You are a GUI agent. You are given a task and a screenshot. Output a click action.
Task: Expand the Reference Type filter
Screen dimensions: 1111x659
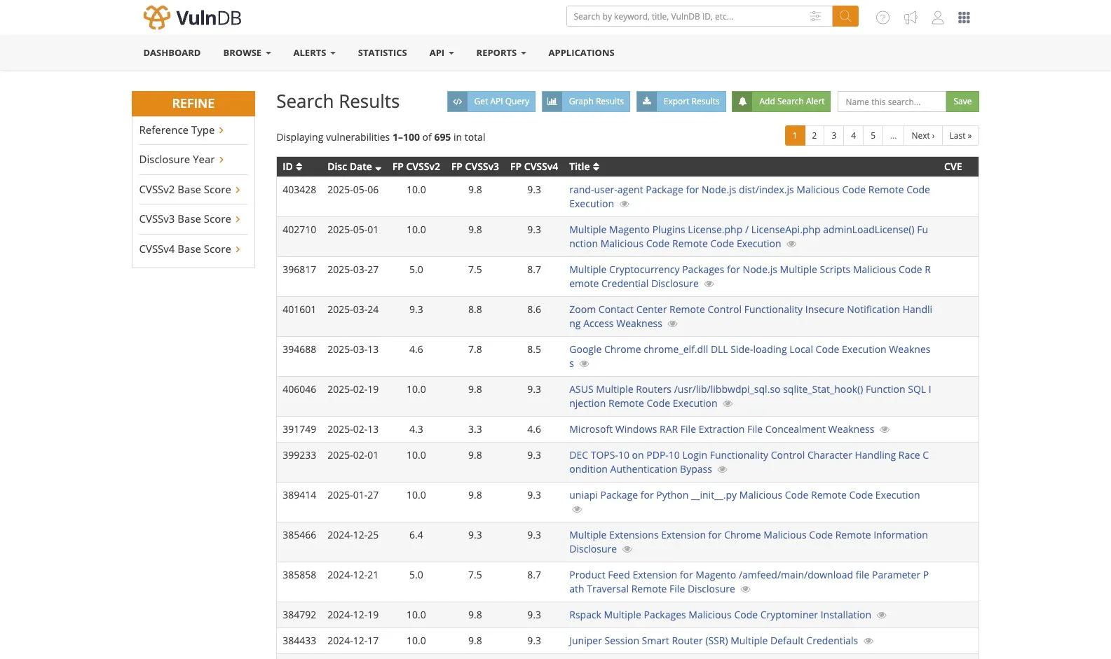coord(182,130)
